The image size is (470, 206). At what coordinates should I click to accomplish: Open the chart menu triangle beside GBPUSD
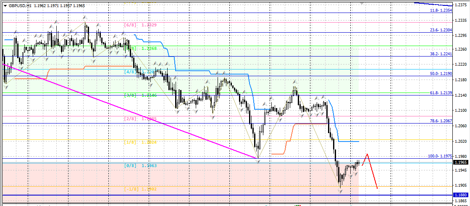(x=5, y=6)
